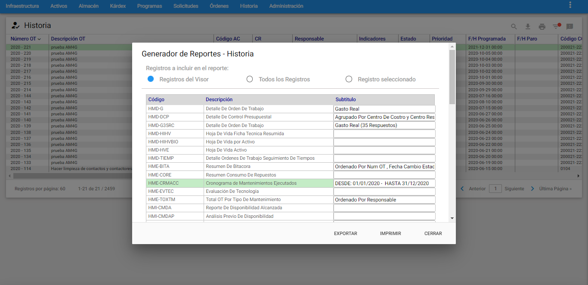Click the Código column header in dialog
The width and height of the screenshot is (588, 285).
pyautogui.click(x=156, y=99)
